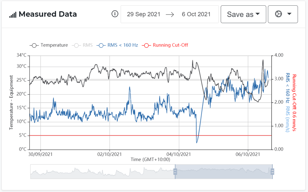
Task: Click the right range slider handle
Action: (272, 172)
